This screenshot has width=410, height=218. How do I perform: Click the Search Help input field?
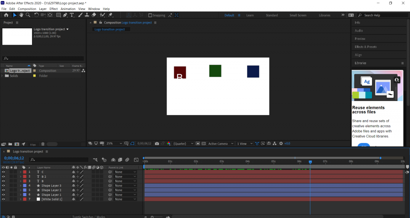click(x=382, y=15)
